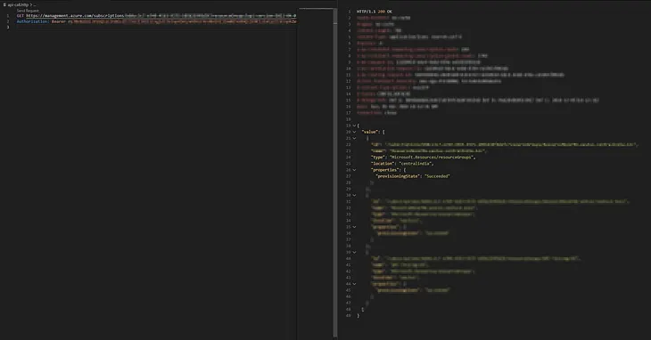Click the Microsoft.Resources/resourceGroups type value on line 24
This screenshot has height=340, width=651.
coord(432,158)
